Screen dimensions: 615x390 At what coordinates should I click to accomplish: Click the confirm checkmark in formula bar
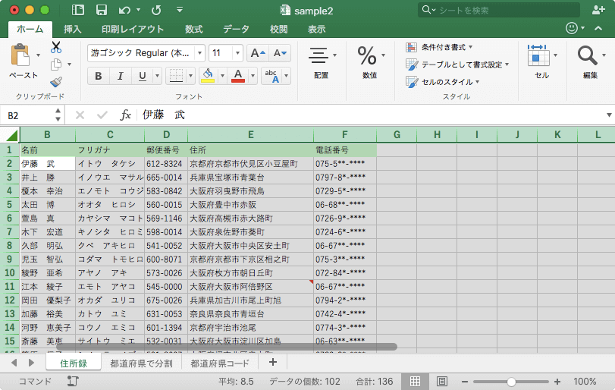[102, 115]
